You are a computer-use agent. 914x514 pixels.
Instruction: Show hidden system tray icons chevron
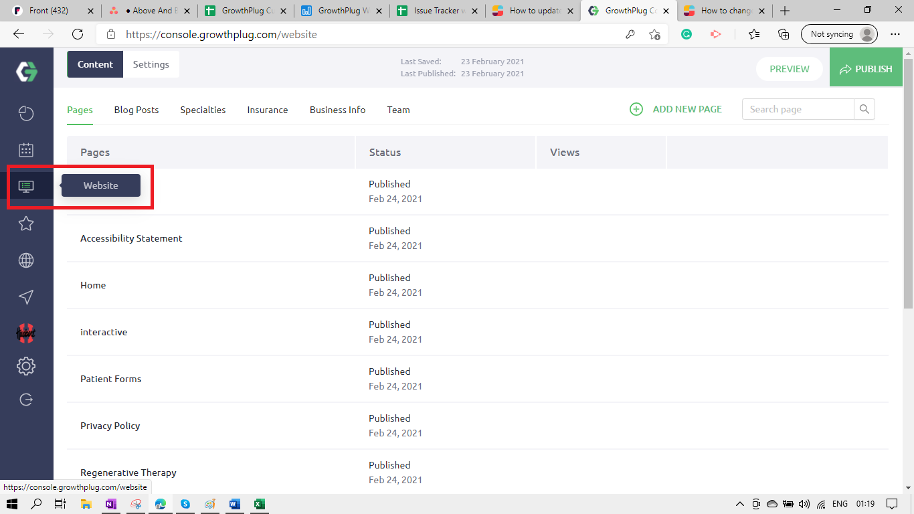(739, 504)
